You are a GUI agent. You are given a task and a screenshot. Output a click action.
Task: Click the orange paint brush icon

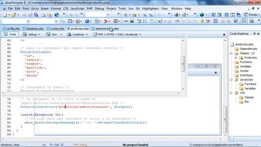click(x=106, y=21)
